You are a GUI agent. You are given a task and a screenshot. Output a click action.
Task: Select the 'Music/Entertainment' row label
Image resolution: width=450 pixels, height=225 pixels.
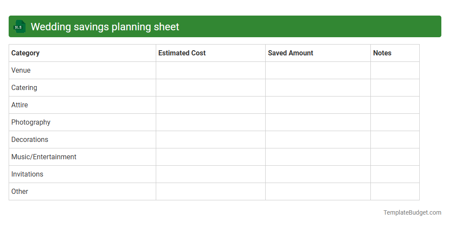pyautogui.click(x=44, y=157)
